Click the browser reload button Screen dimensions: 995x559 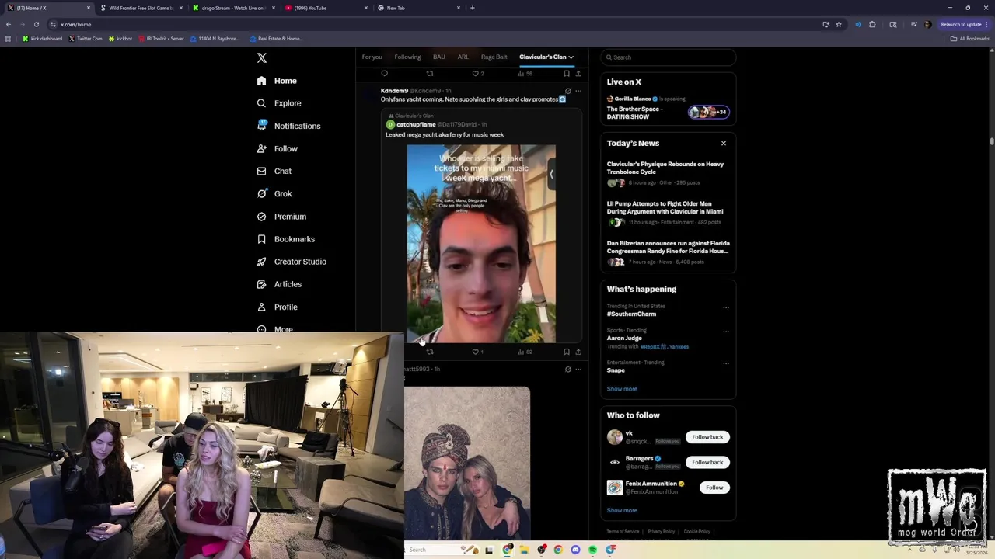click(x=36, y=24)
